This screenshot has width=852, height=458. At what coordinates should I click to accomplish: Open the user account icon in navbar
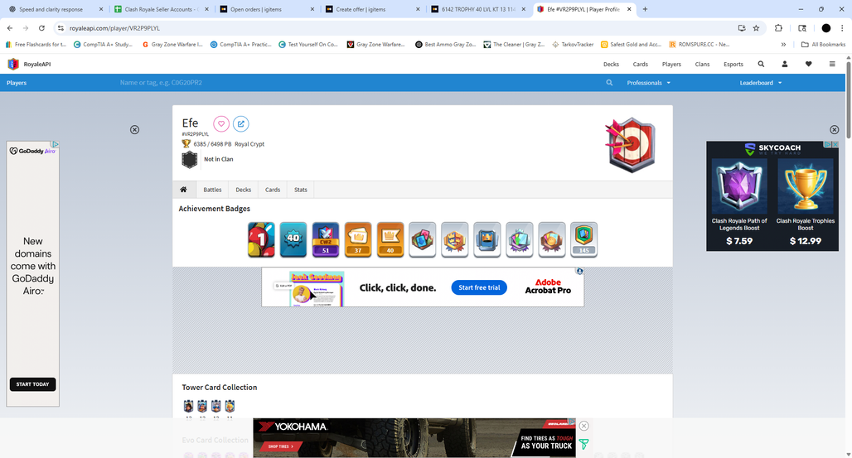click(785, 64)
